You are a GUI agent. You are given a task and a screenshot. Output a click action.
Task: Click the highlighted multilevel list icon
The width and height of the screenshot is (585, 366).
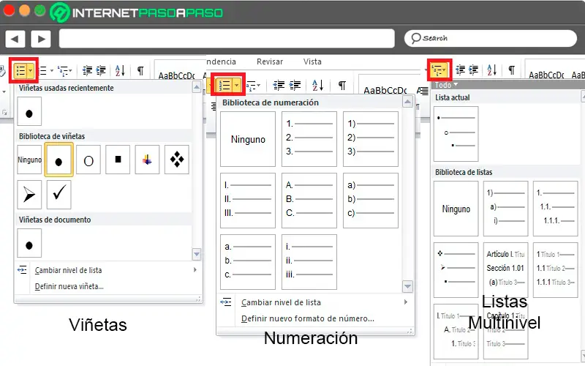click(439, 70)
